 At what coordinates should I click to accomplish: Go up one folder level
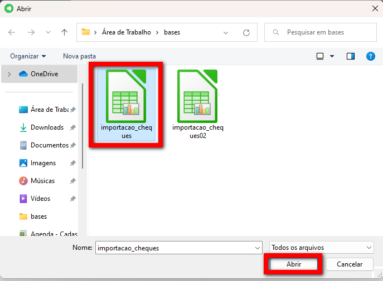(x=64, y=32)
